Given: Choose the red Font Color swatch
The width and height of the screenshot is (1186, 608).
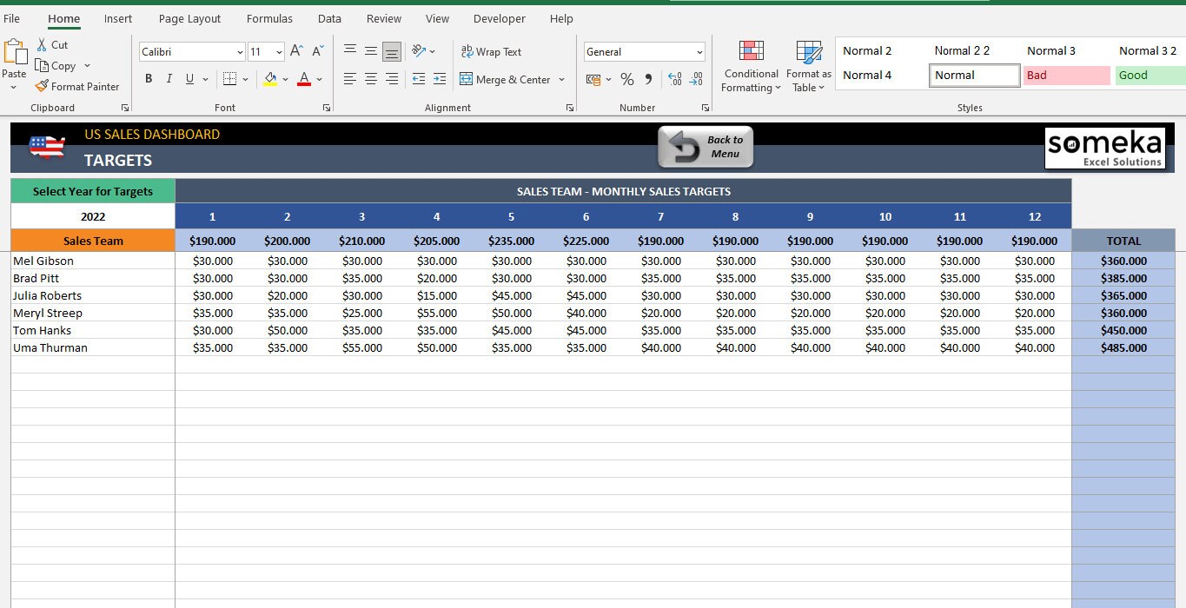Looking at the screenshot, I should click(x=303, y=79).
